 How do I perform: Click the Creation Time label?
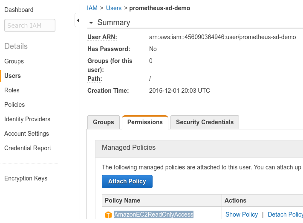pyautogui.click(x=108, y=91)
